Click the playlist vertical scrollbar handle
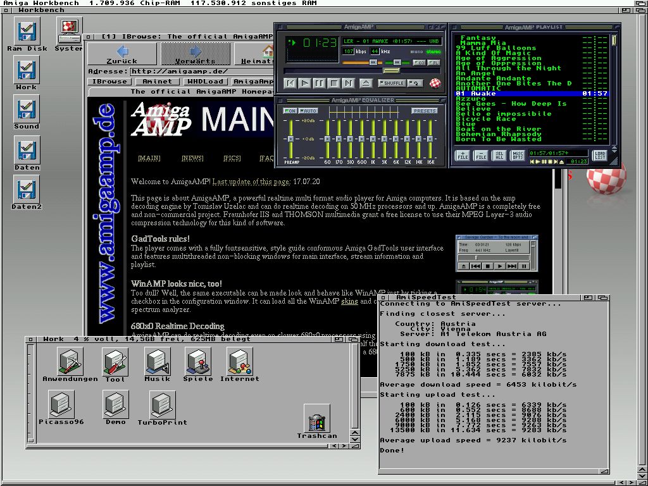The height and width of the screenshot is (486, 648). (614, 40)
